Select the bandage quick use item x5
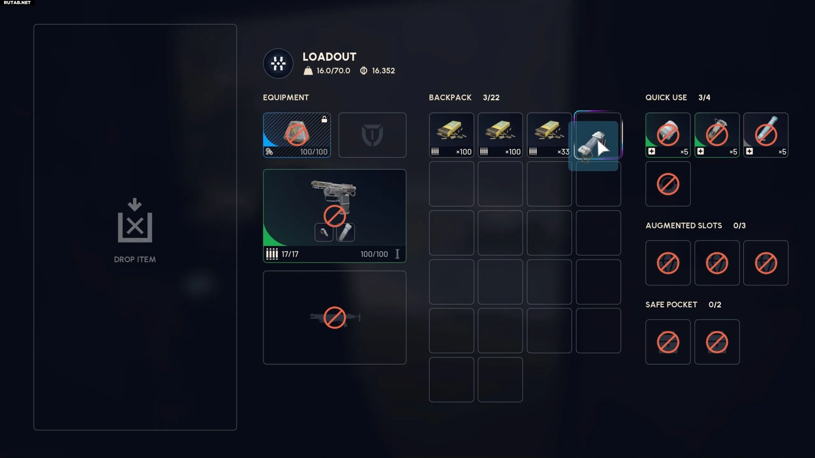Screen dimensions: 815x458 point(668,135)
